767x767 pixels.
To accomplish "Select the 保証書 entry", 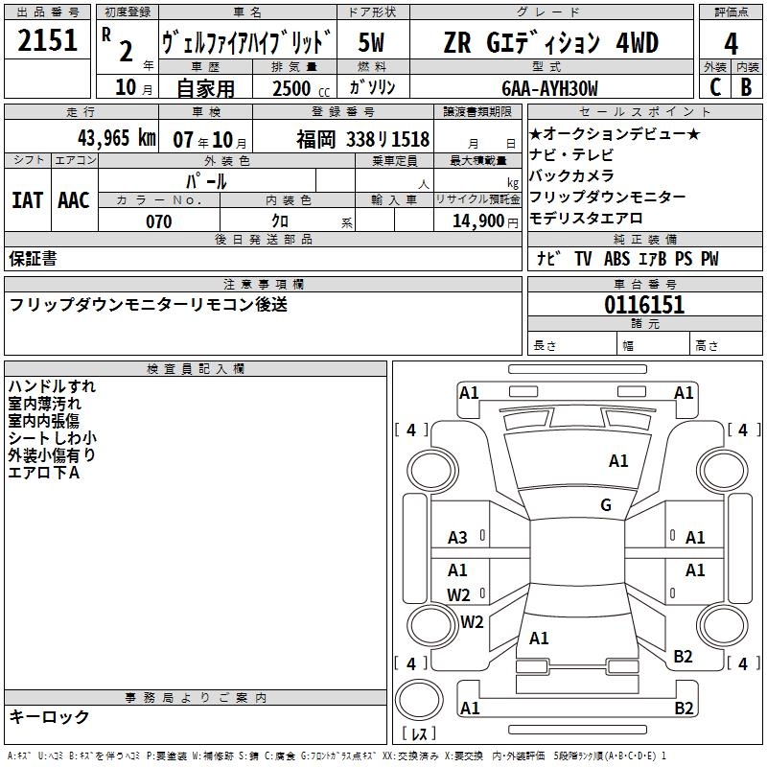I will (33, 258).
